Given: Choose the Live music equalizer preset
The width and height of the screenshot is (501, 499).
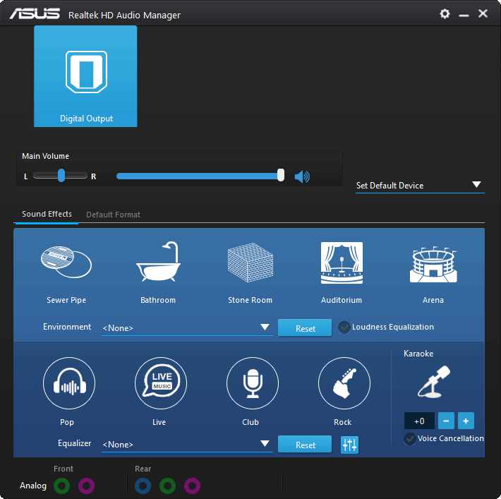Looking at the screenshot, I should click(x=160, y=384).
